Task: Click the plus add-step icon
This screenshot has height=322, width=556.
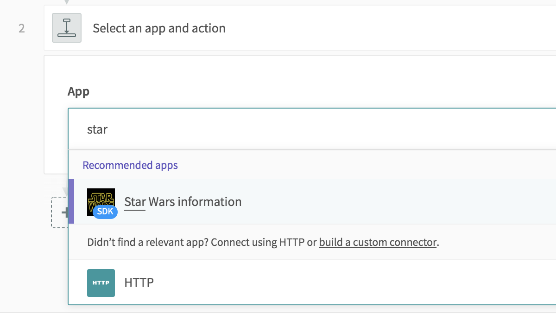Action: [64, 213]
